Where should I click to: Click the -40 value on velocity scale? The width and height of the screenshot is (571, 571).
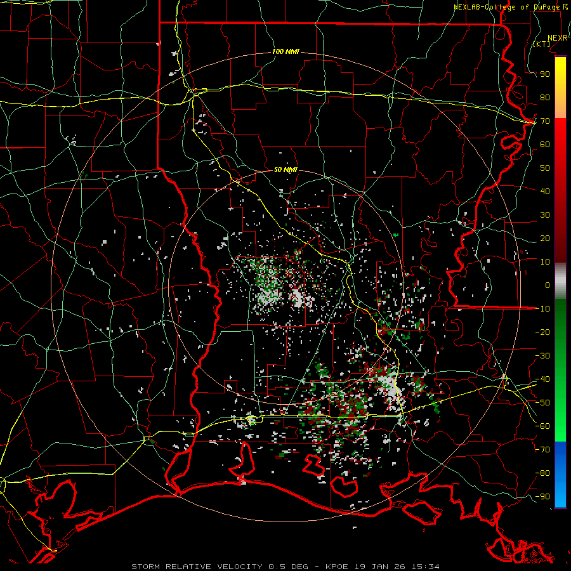coord(542,379)
